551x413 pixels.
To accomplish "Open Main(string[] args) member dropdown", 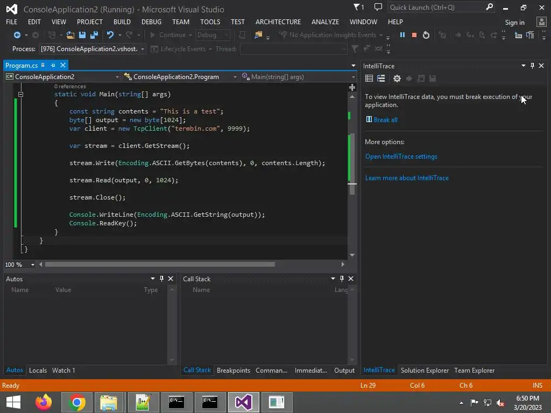I will click(x=353, y=77).
